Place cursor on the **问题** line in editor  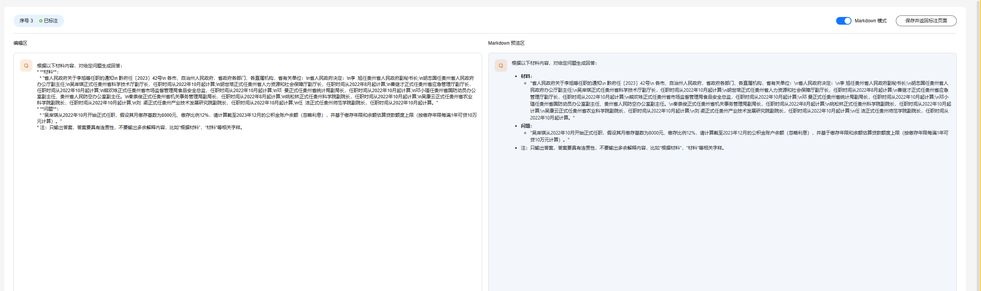[49, 109]
